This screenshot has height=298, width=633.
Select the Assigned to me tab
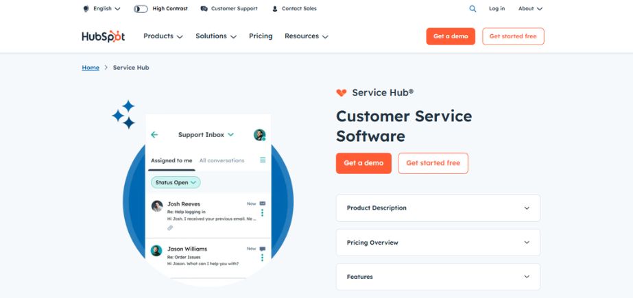click(171, 160)
